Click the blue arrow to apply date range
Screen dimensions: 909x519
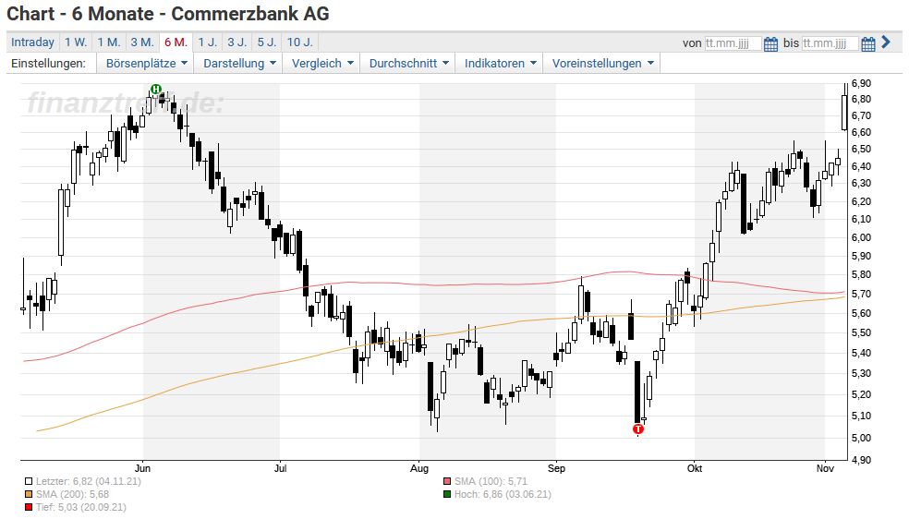click(885, 42)
